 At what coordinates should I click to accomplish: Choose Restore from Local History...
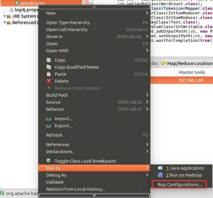(94, 189)
